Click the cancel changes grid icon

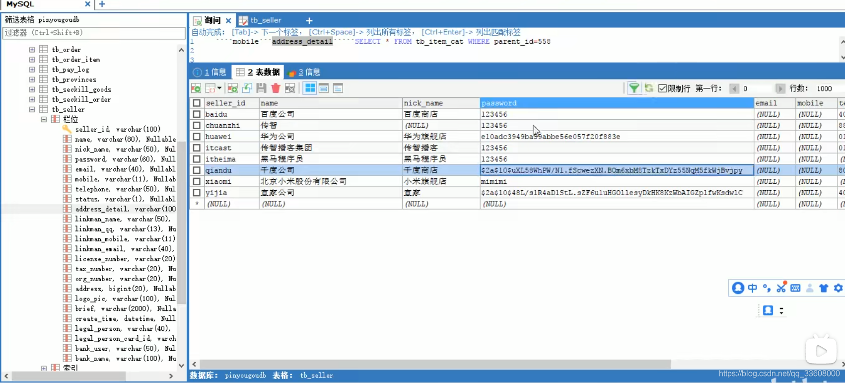290,88
